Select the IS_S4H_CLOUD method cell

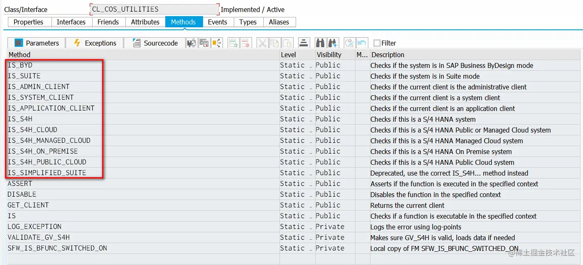[143, 130]
